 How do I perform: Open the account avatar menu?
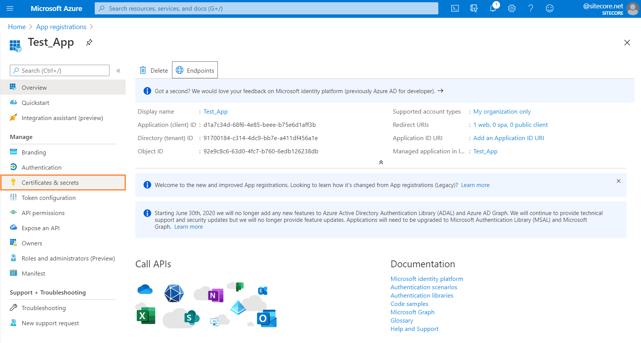click(x=633, y=8)
